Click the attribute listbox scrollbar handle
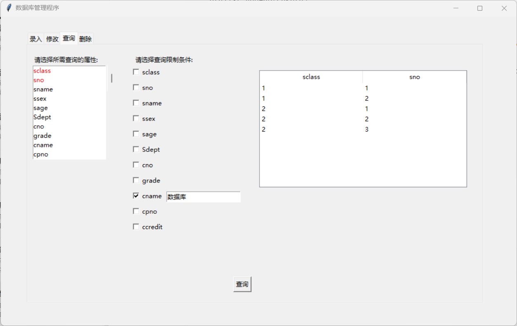 111,78
